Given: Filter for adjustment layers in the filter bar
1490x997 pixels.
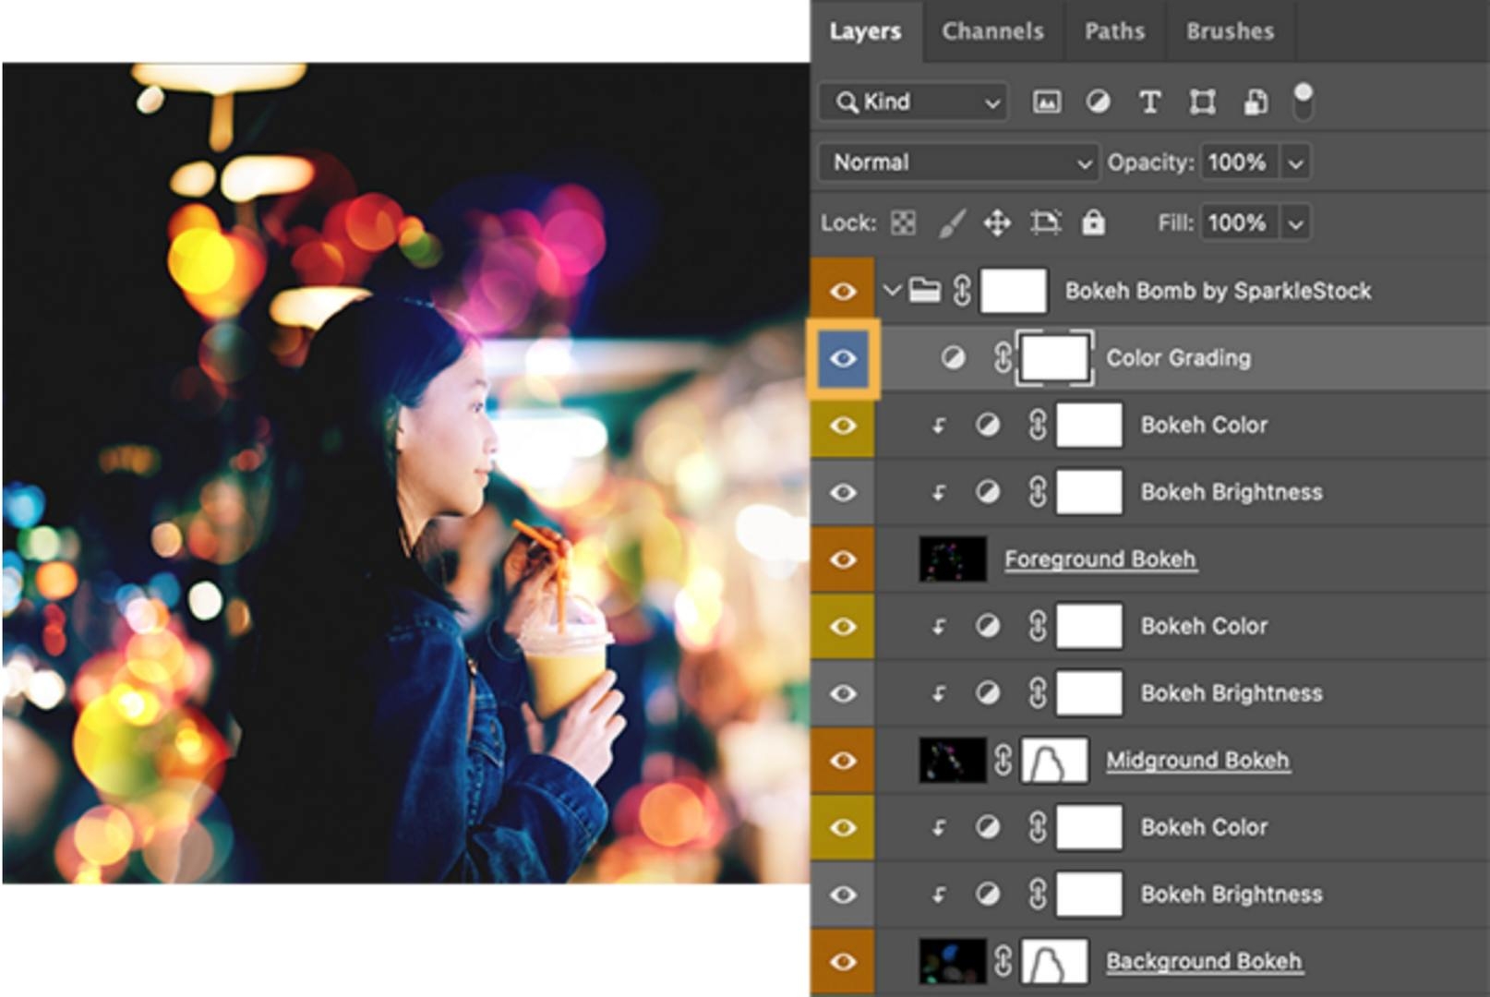Looking at the screenshot, I should (x=1099, y=103).
